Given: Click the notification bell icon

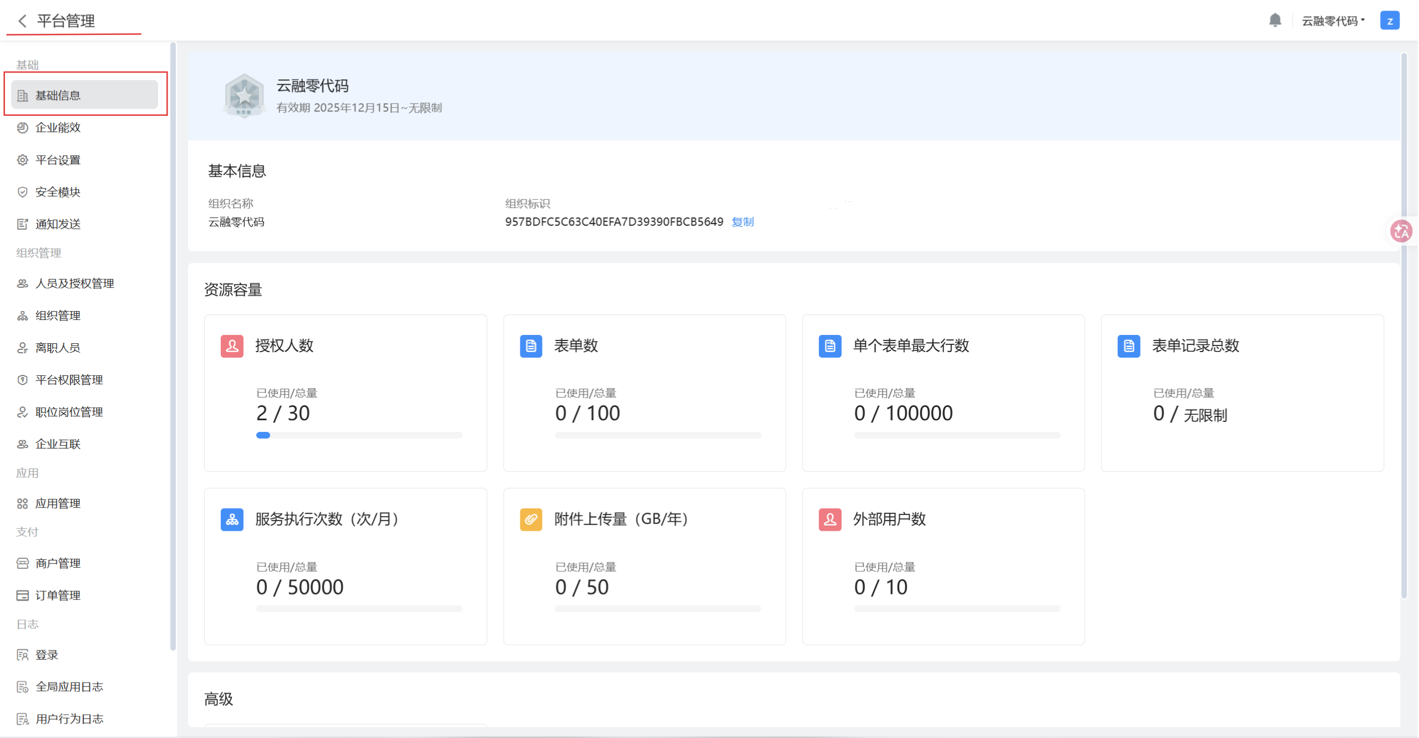Looking at the screenshot, I should (x=1275, y=20).
